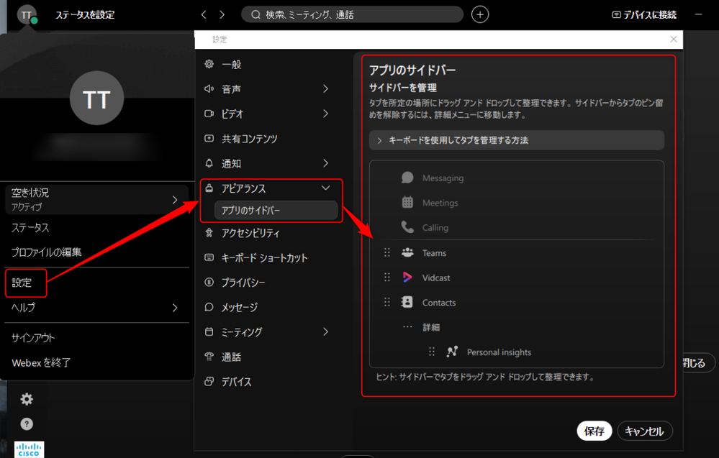719x458 pixels.
Task: Click the plus button beside search
Action: point(479,14)
